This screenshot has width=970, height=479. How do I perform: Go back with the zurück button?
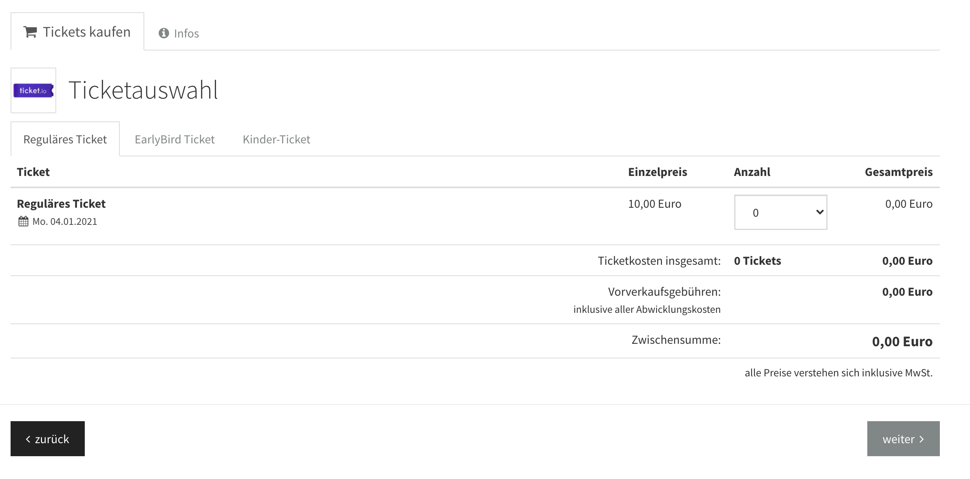point(48,439)
